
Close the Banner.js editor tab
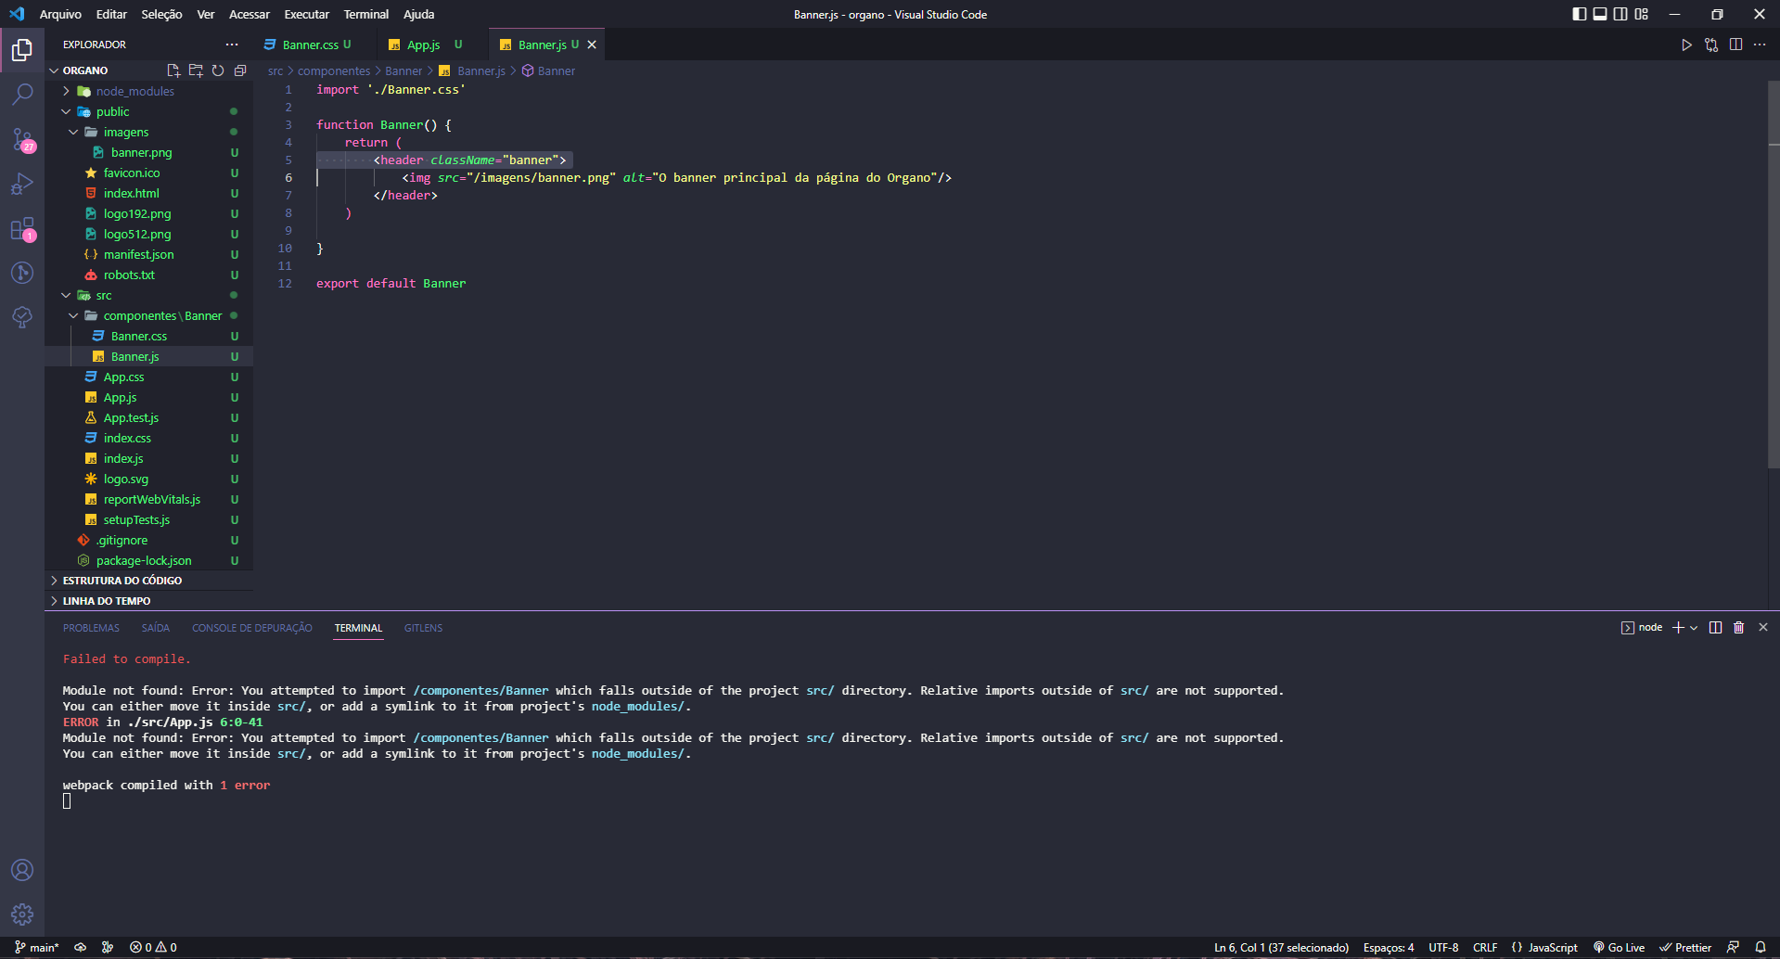pyautogui.click(x=592, y=45)
